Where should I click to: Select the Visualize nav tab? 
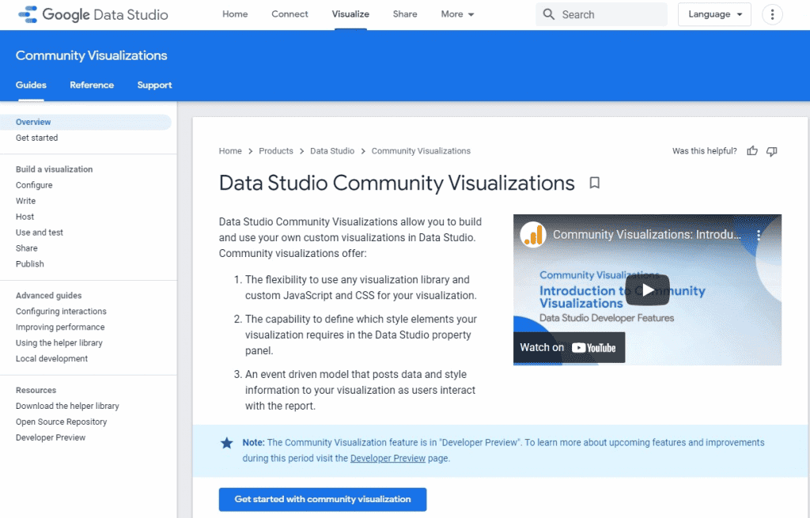350,14
